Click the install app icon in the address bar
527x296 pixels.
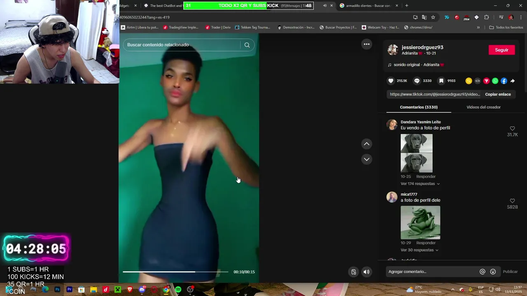pos(415,17)
